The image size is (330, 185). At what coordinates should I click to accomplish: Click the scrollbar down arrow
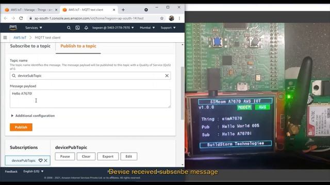tap(183, 165)
